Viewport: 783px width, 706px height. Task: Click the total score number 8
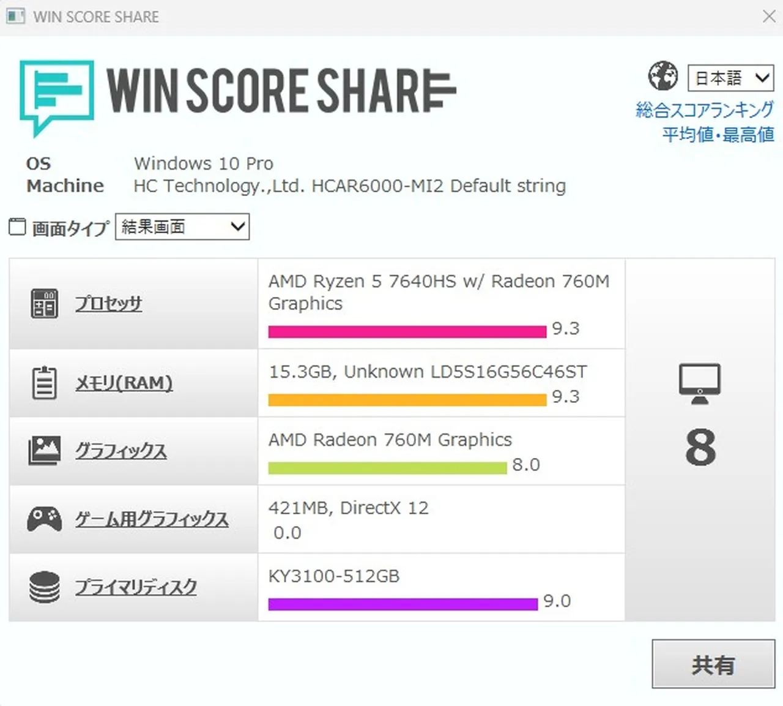click(700, 448)
